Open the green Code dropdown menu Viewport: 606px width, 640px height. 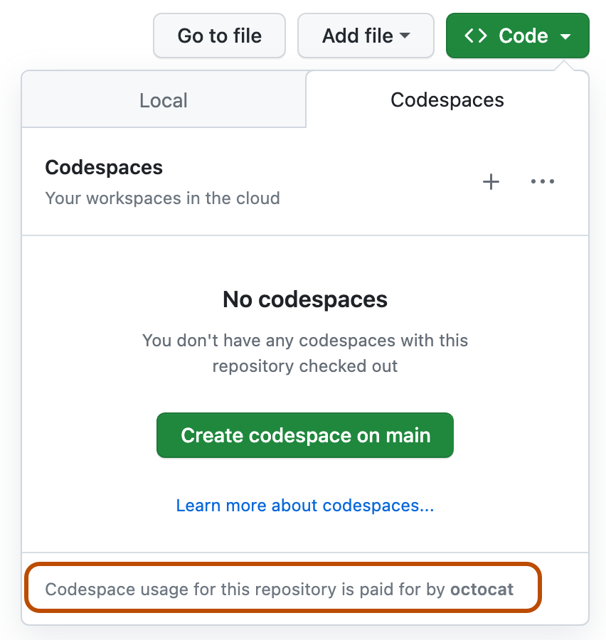[x=518, y=36]
